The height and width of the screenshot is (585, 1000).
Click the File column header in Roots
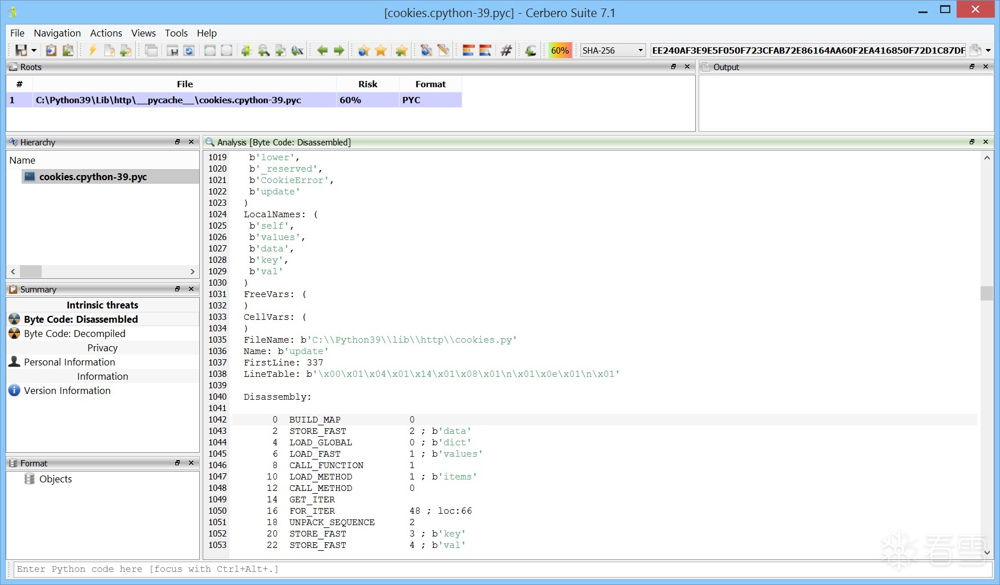point(184,84)
